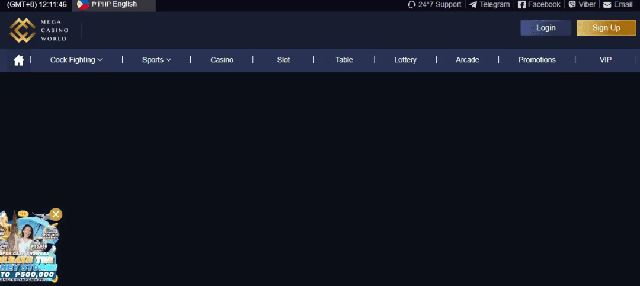Open the Lottery section
Image resolution: width=640 pixels, height=286 pixels.
click(x=405, y=60)
